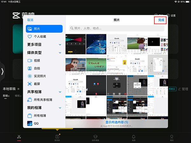Collapse the 我的相簿 section
Screen dimensions: 191x143
pyautogui.click(x=60, y=108)
